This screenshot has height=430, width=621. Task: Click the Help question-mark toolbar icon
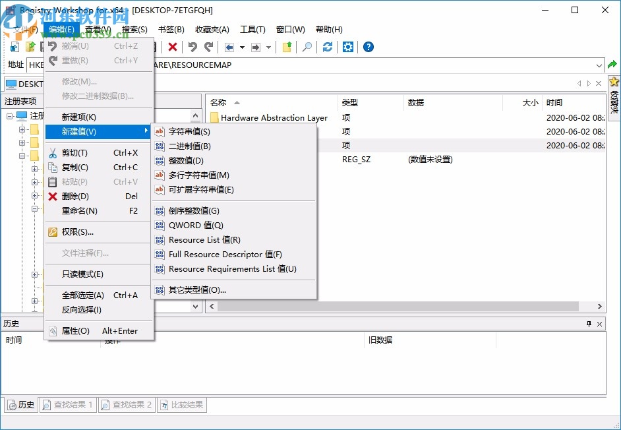(x=368, y=47)
